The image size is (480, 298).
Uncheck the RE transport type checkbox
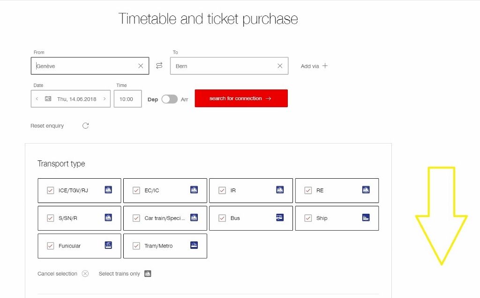point(308,190)
